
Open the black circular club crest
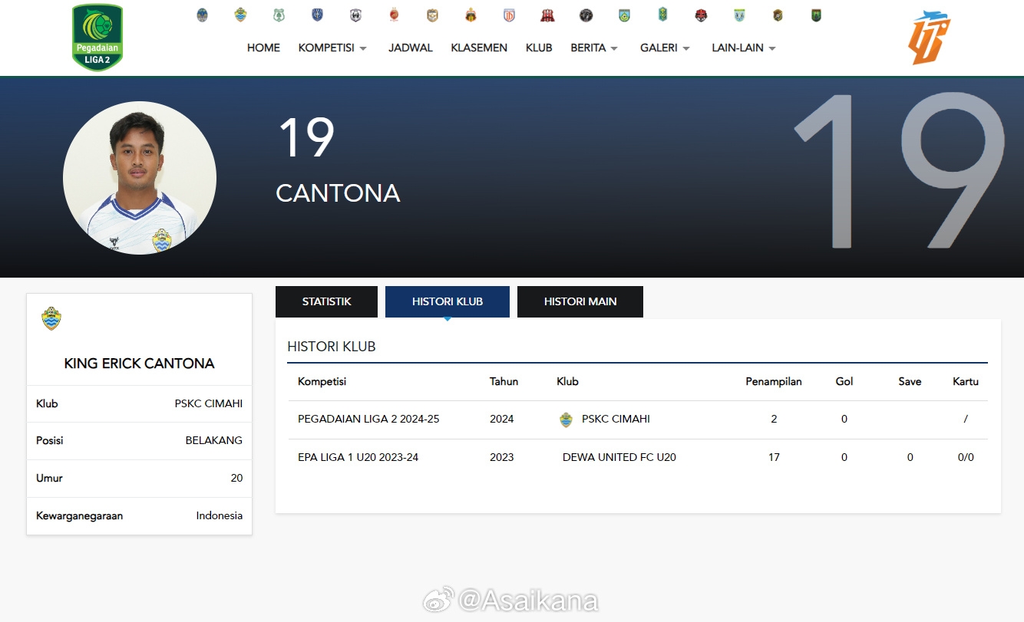(x=586, y=15)
